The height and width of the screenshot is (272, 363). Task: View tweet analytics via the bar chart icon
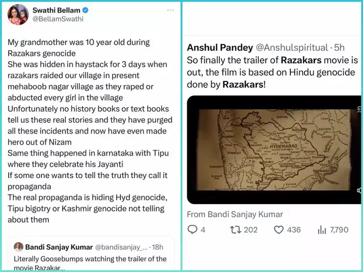tap(321, 229)
